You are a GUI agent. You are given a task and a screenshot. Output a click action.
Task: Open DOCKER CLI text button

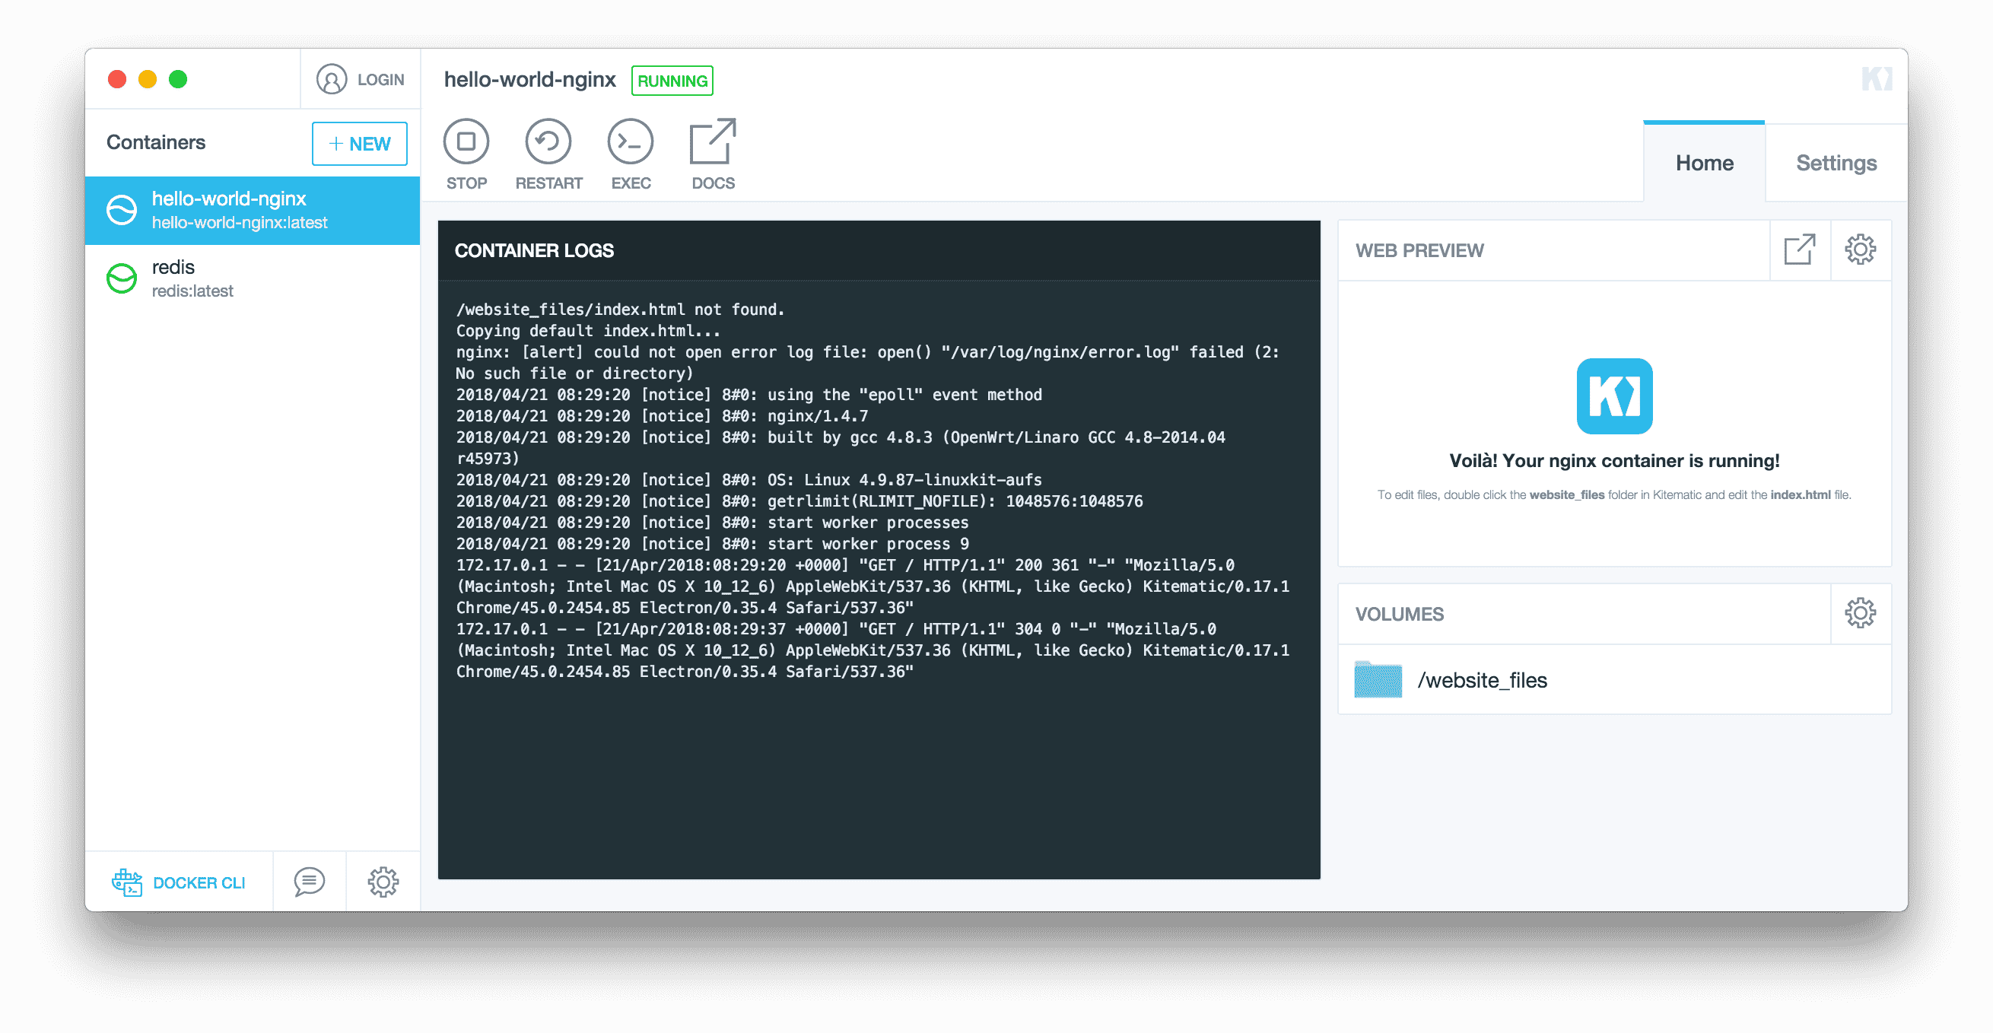click(199, 883)
